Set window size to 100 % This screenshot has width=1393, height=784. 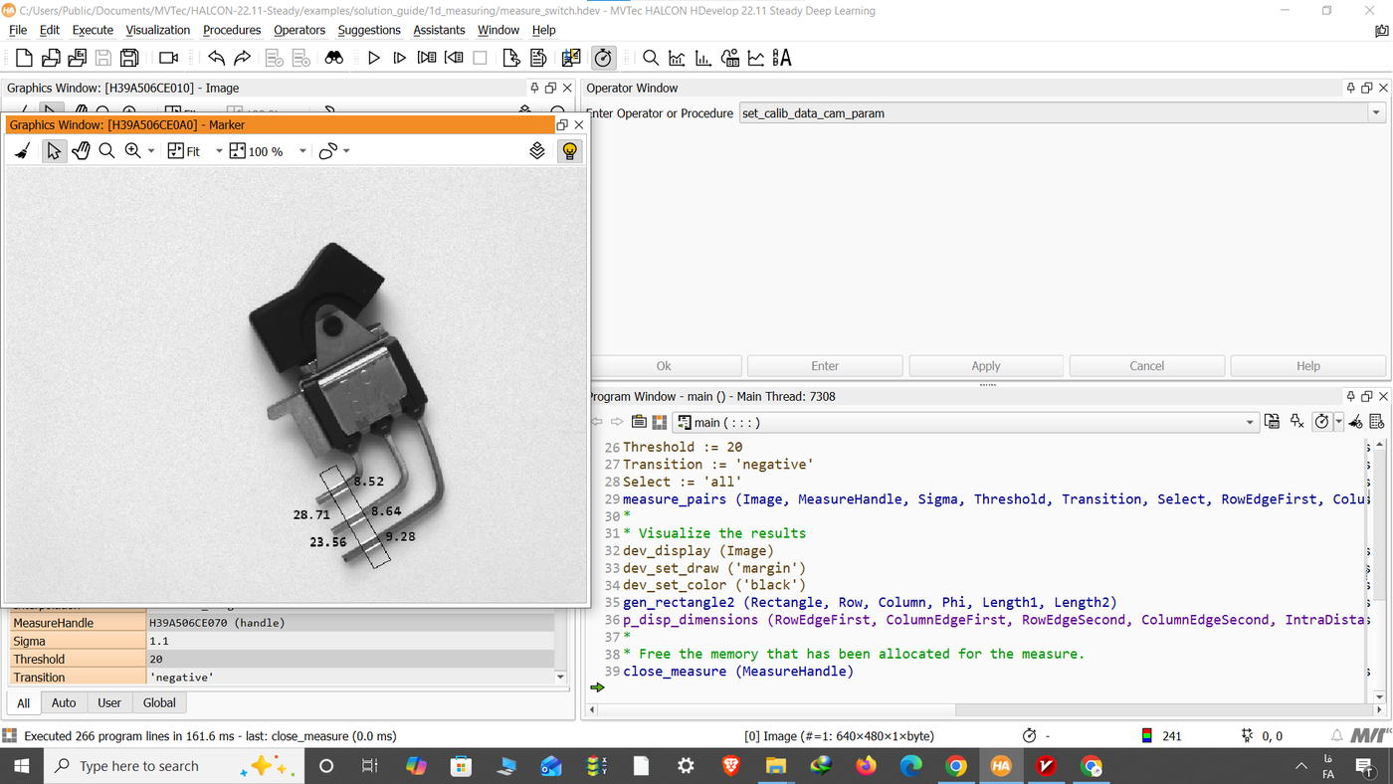[x=256, y=151]
